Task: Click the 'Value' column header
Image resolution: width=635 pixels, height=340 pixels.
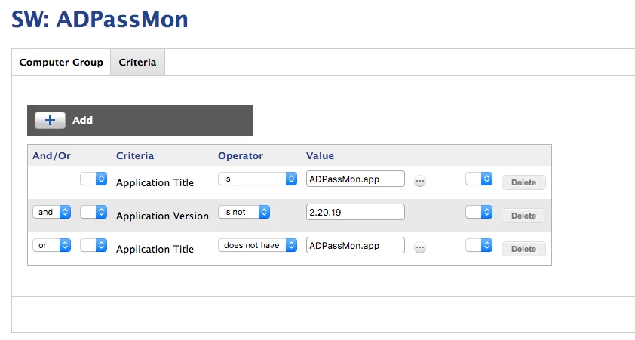Action: [320, 156]
